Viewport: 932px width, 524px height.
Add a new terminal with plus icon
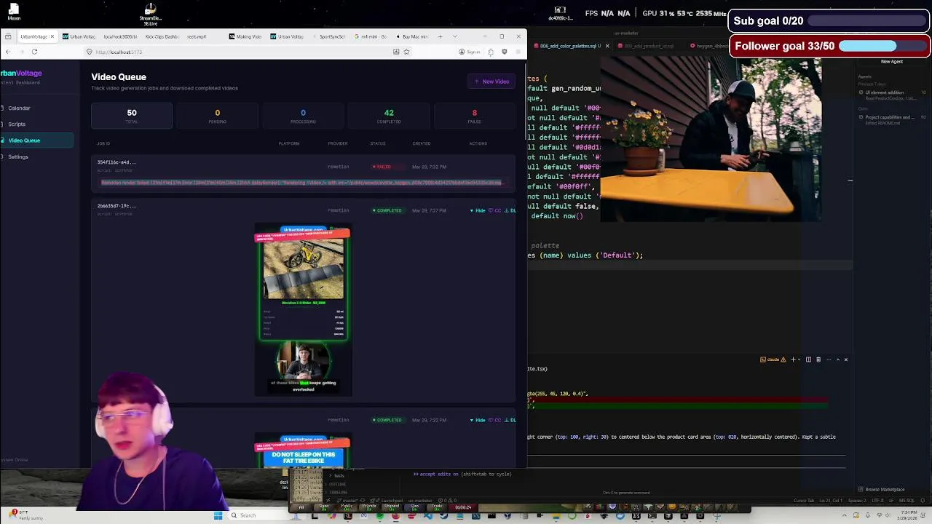[793, 360]
